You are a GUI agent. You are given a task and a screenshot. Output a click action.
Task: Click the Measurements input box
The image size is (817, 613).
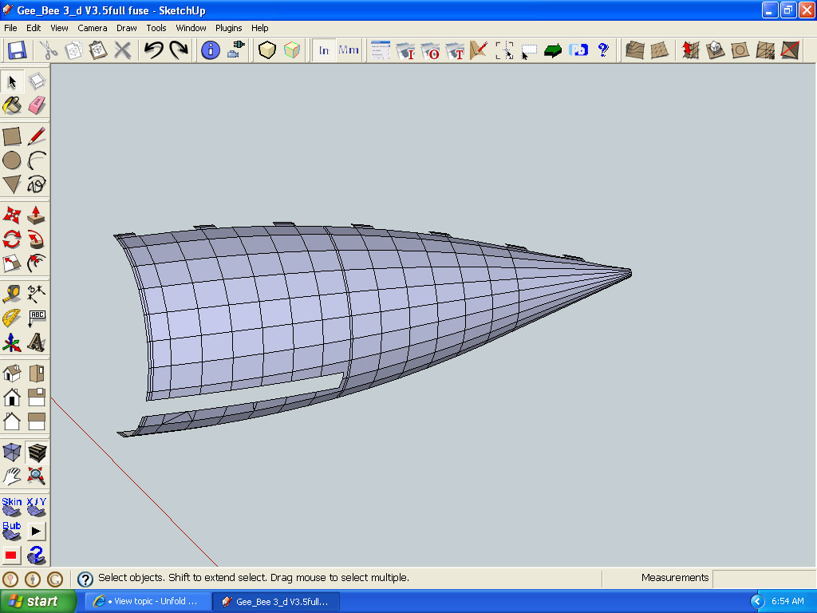[763, 578]
